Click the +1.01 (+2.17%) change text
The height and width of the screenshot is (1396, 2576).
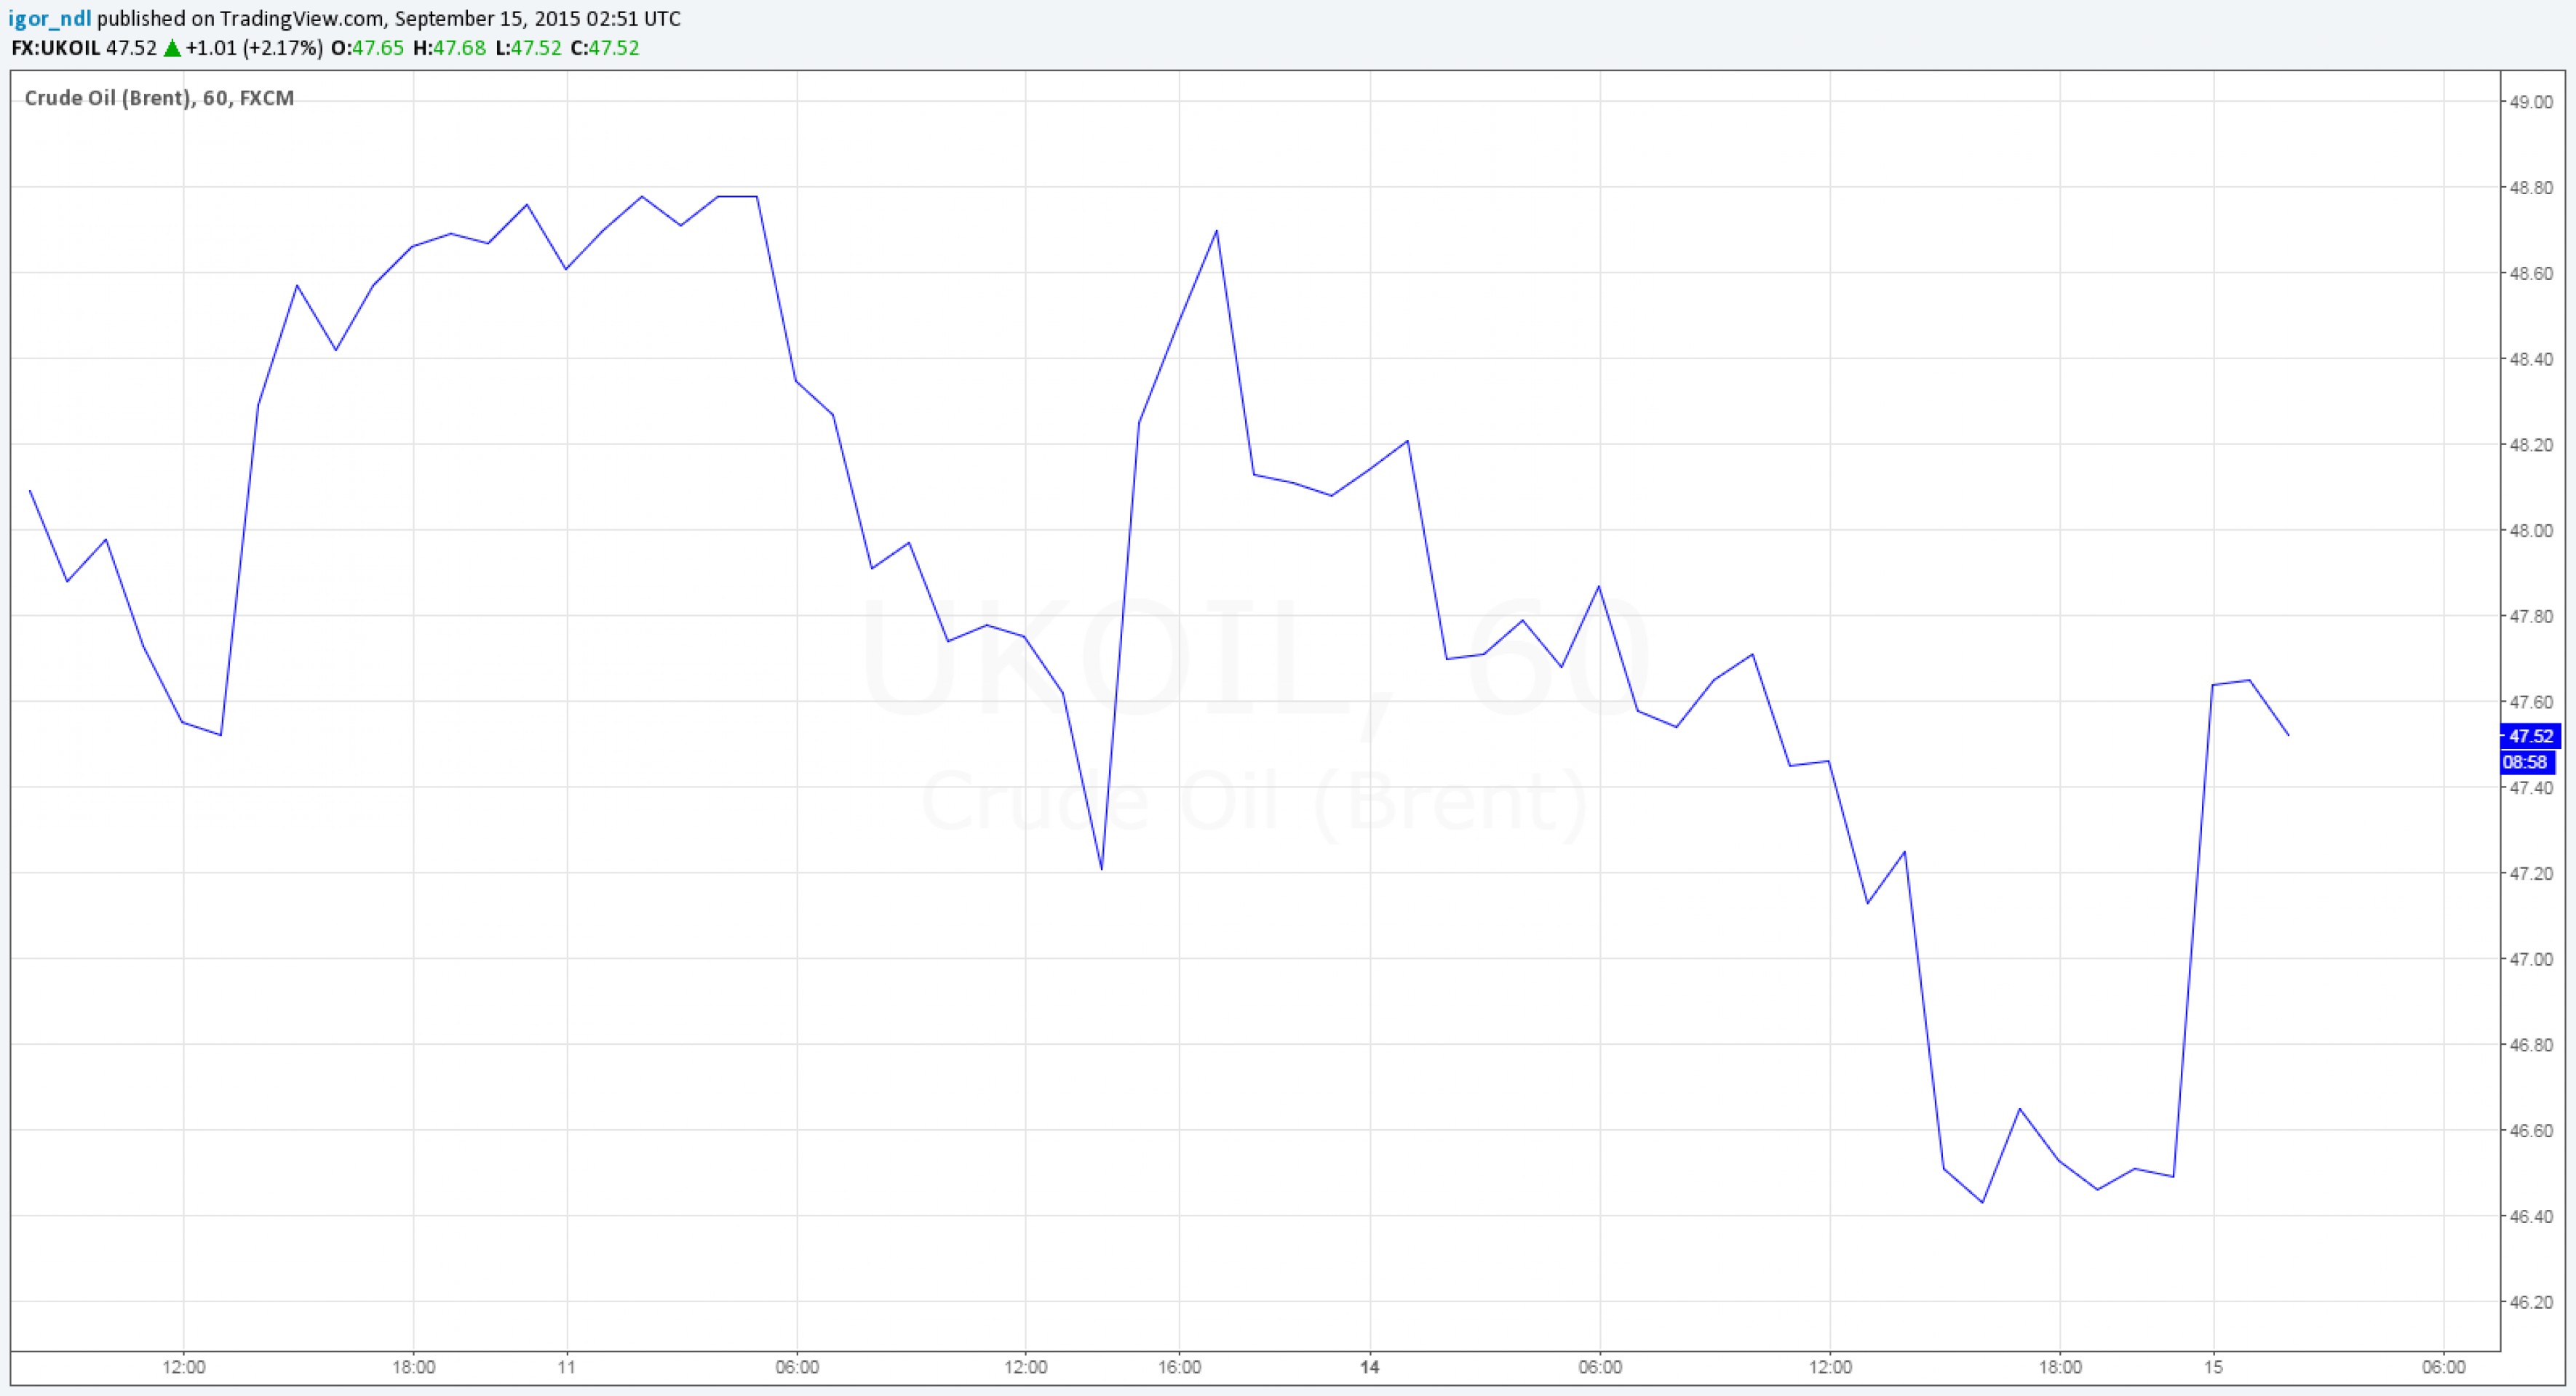(x=254, y=48)
